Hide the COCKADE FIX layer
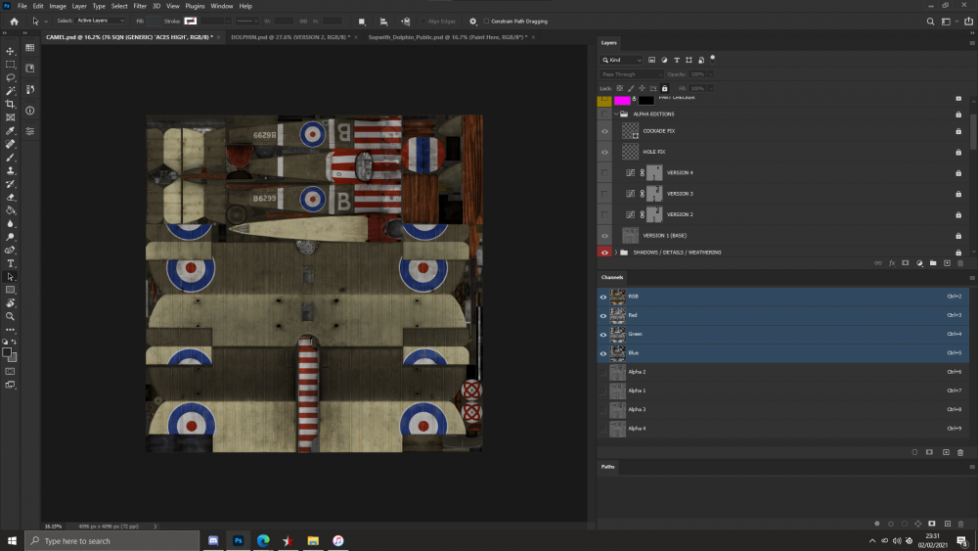Image resolution: width=978 pixels, height=551 pixels. [x=604, y=131]
